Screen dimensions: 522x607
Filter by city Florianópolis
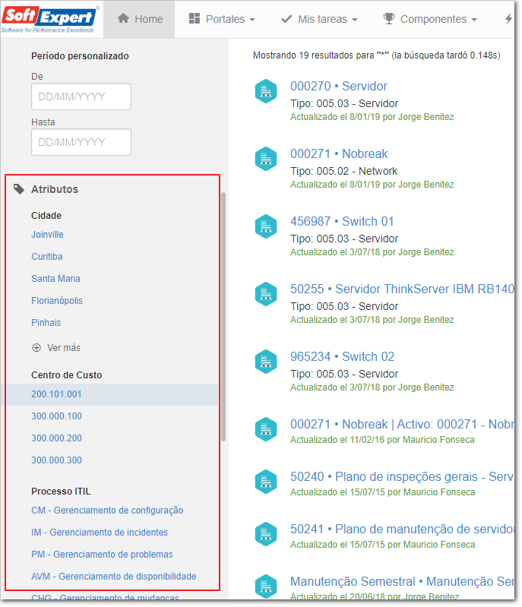(x=57, y=301)
